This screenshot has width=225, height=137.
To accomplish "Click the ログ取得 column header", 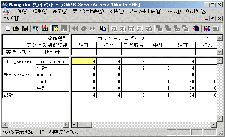I will tap(133, 45).
